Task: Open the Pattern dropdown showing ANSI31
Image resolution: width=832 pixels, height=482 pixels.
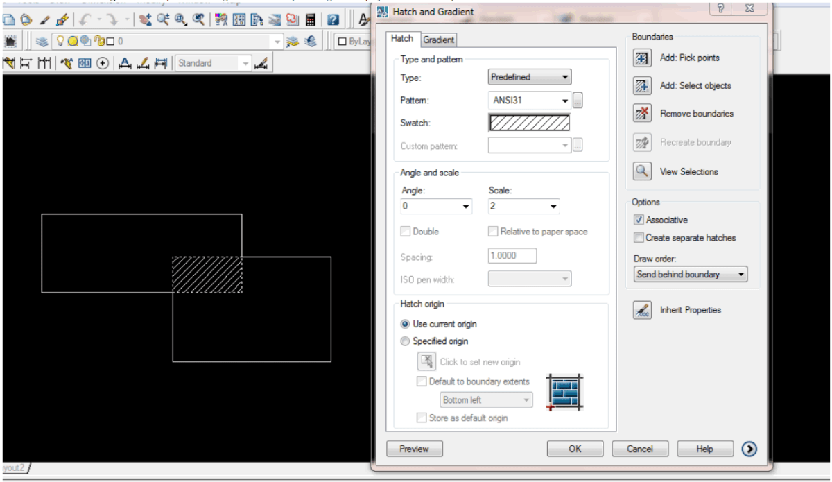Action: click(564, 100)
